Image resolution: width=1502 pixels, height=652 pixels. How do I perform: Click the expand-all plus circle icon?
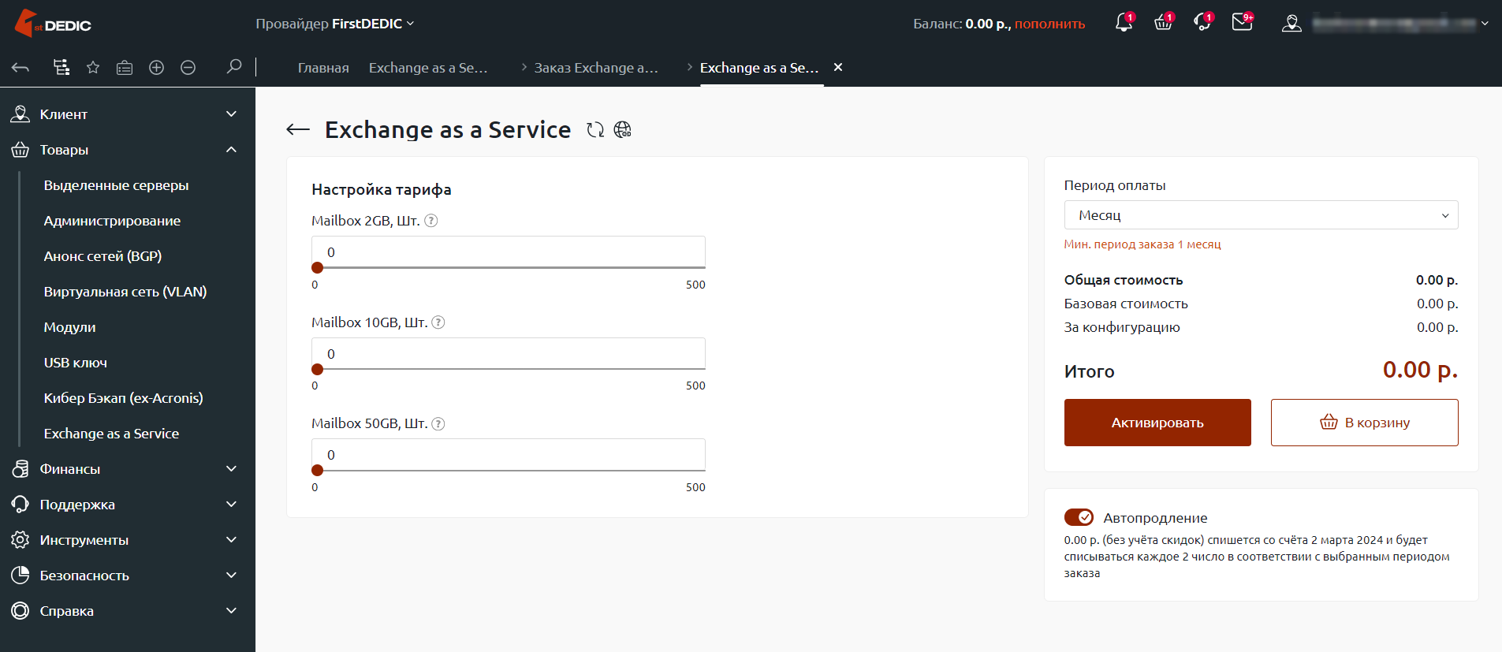(157, 68)
